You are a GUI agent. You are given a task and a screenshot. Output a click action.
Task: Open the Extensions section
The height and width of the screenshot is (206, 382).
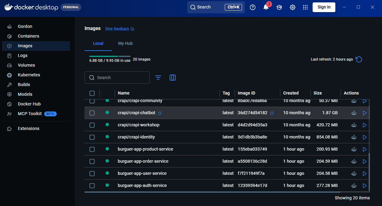(x=36, y=128)
